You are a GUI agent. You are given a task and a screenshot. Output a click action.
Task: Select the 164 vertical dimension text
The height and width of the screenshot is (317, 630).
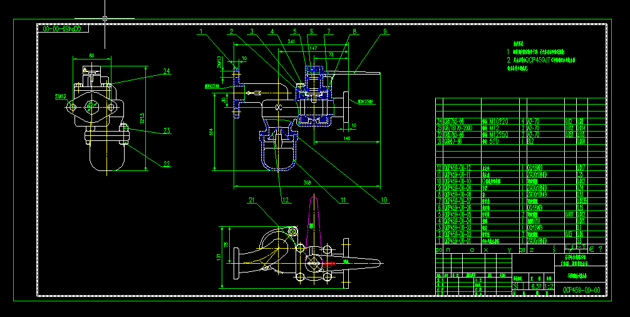[211, 132]
